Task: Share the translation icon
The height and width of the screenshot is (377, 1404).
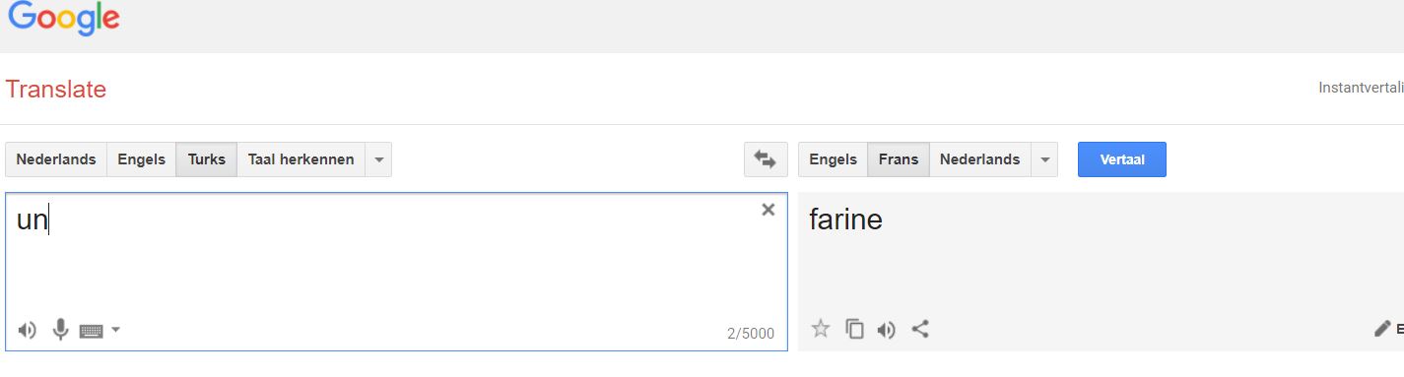Action: point(920,329)
